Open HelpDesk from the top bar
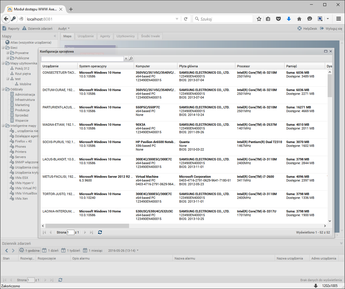This screenshot has height=289, width=345. (x=307, y=29)
